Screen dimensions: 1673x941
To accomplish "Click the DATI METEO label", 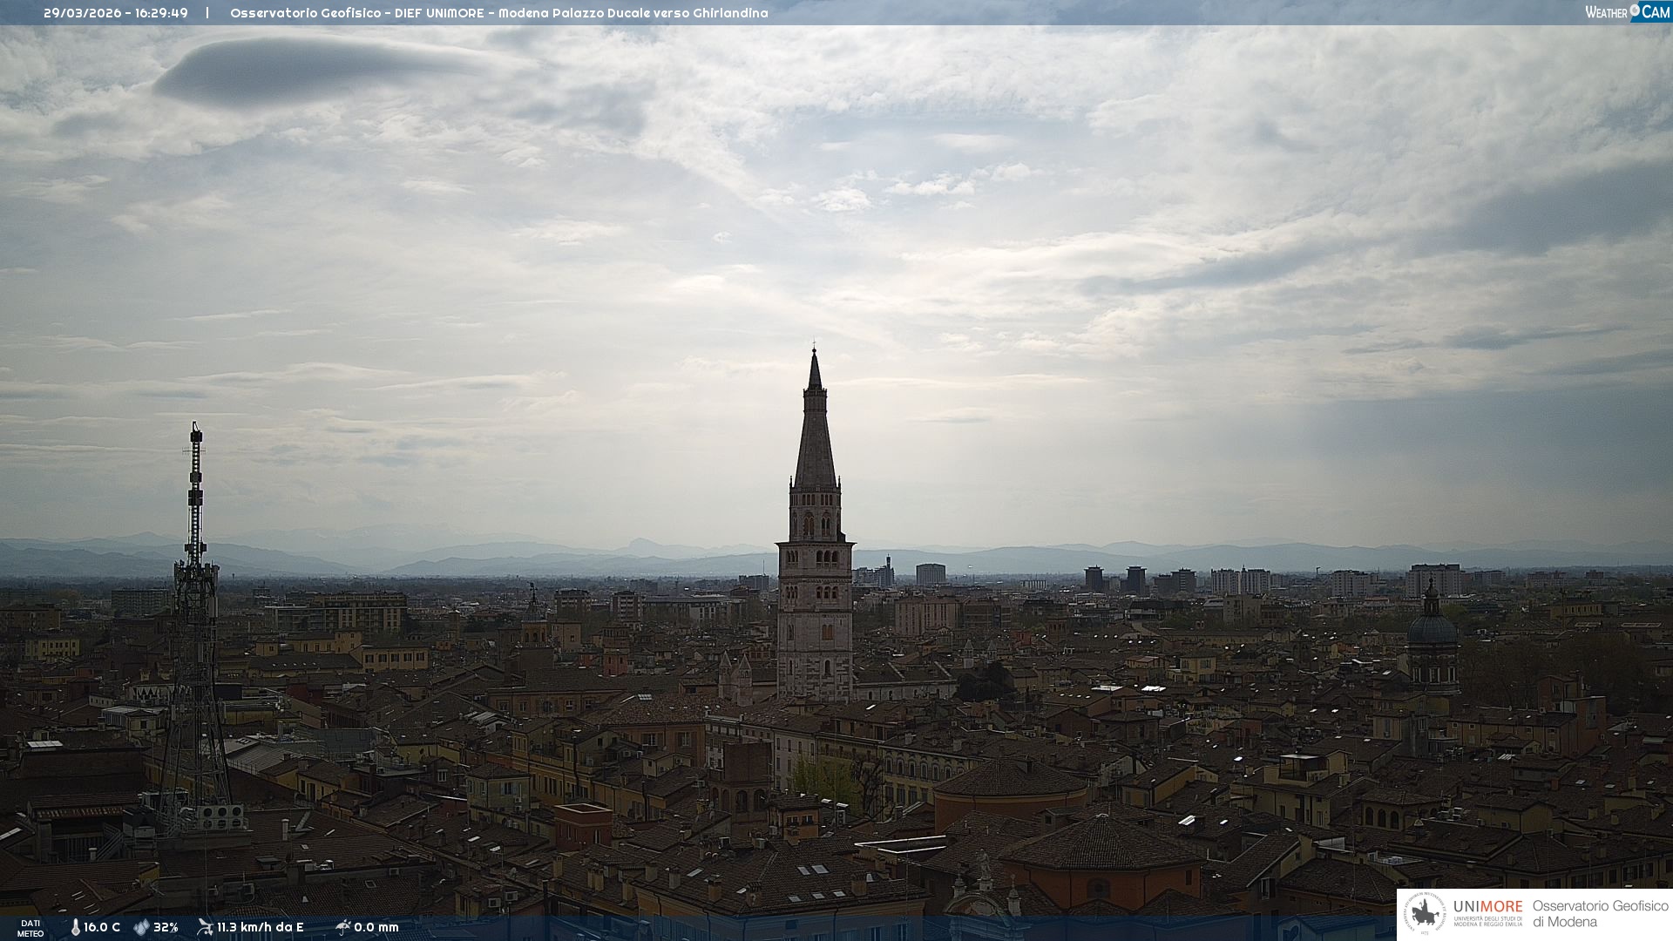I will 30,928.
